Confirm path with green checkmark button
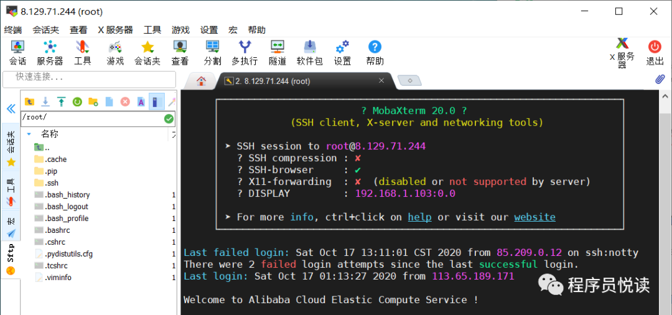672x315 pixels. (x=169, y=118)
